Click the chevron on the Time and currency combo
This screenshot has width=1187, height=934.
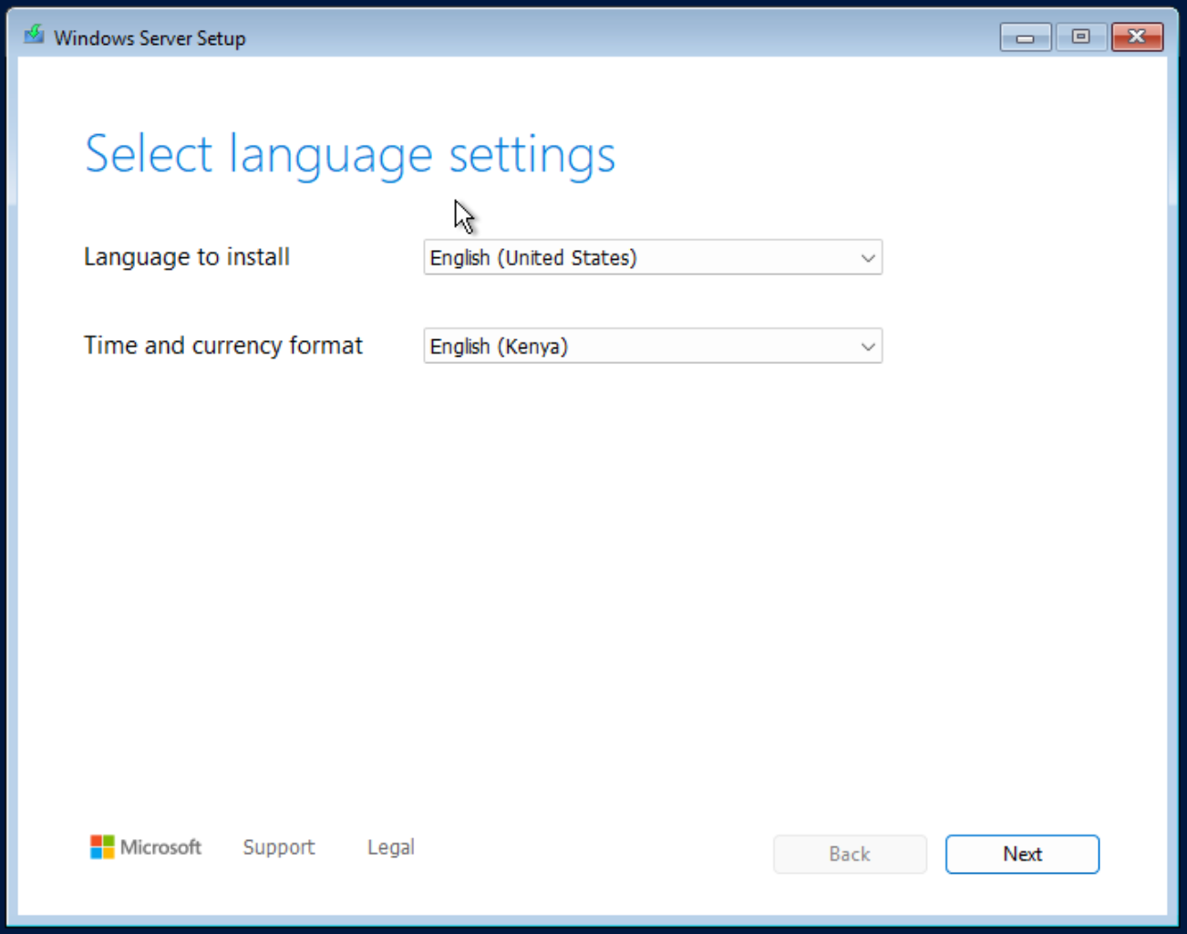pyautogui.click(x=867, y=346)
